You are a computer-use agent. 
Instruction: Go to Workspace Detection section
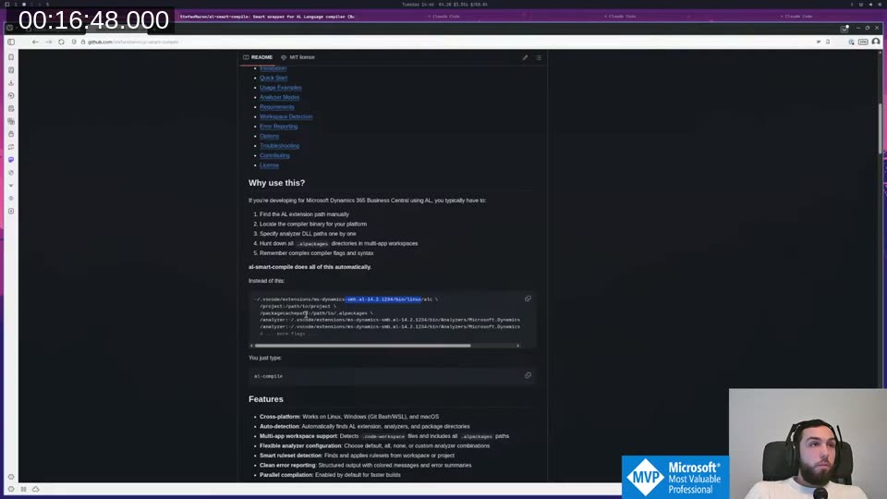286,116
